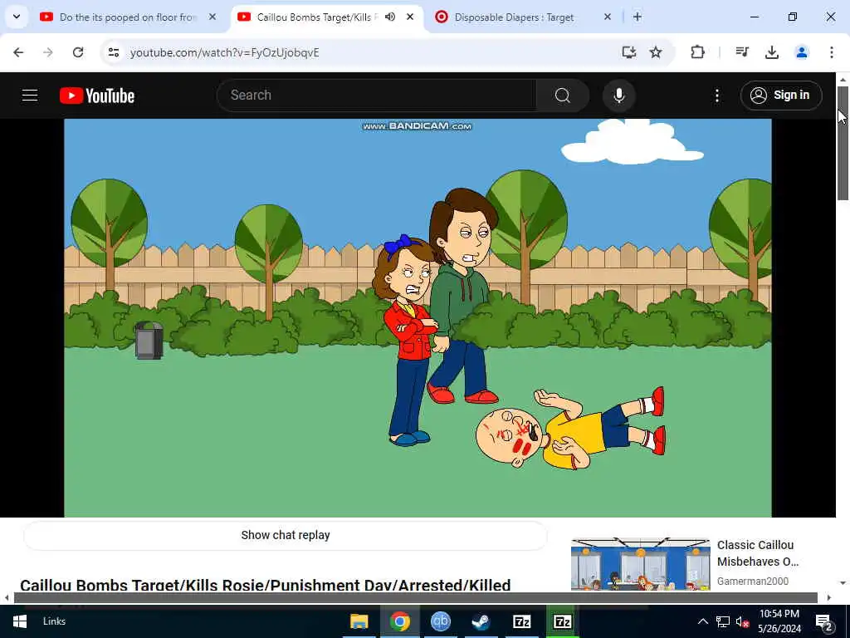The width and height of the screenshot is (850, 638).
Task: Close the Disposable Diapers Target tab
Action: 607,17
